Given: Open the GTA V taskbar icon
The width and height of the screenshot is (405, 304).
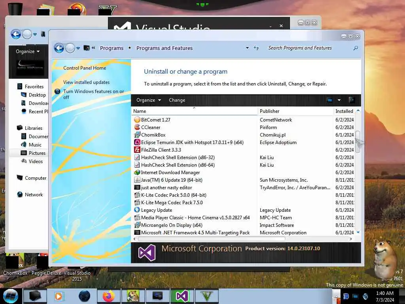Looking at the screenshot, I should click(206, 296).
